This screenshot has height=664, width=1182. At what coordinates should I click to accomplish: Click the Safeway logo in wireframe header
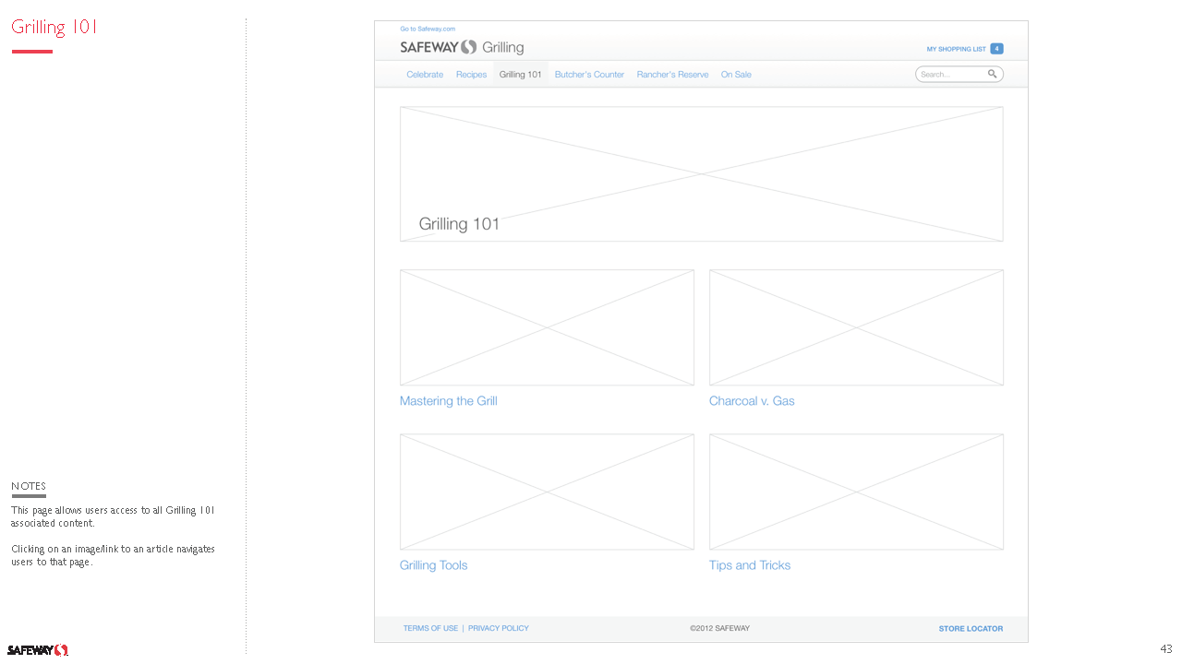439,47
